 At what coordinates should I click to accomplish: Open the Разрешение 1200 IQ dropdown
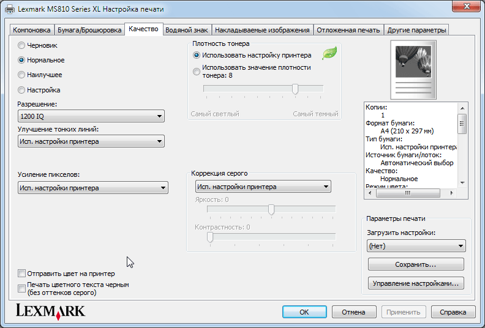(x=91, y=116)
